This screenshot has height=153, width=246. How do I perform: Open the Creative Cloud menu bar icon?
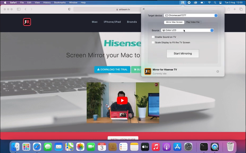pos(195,2)
